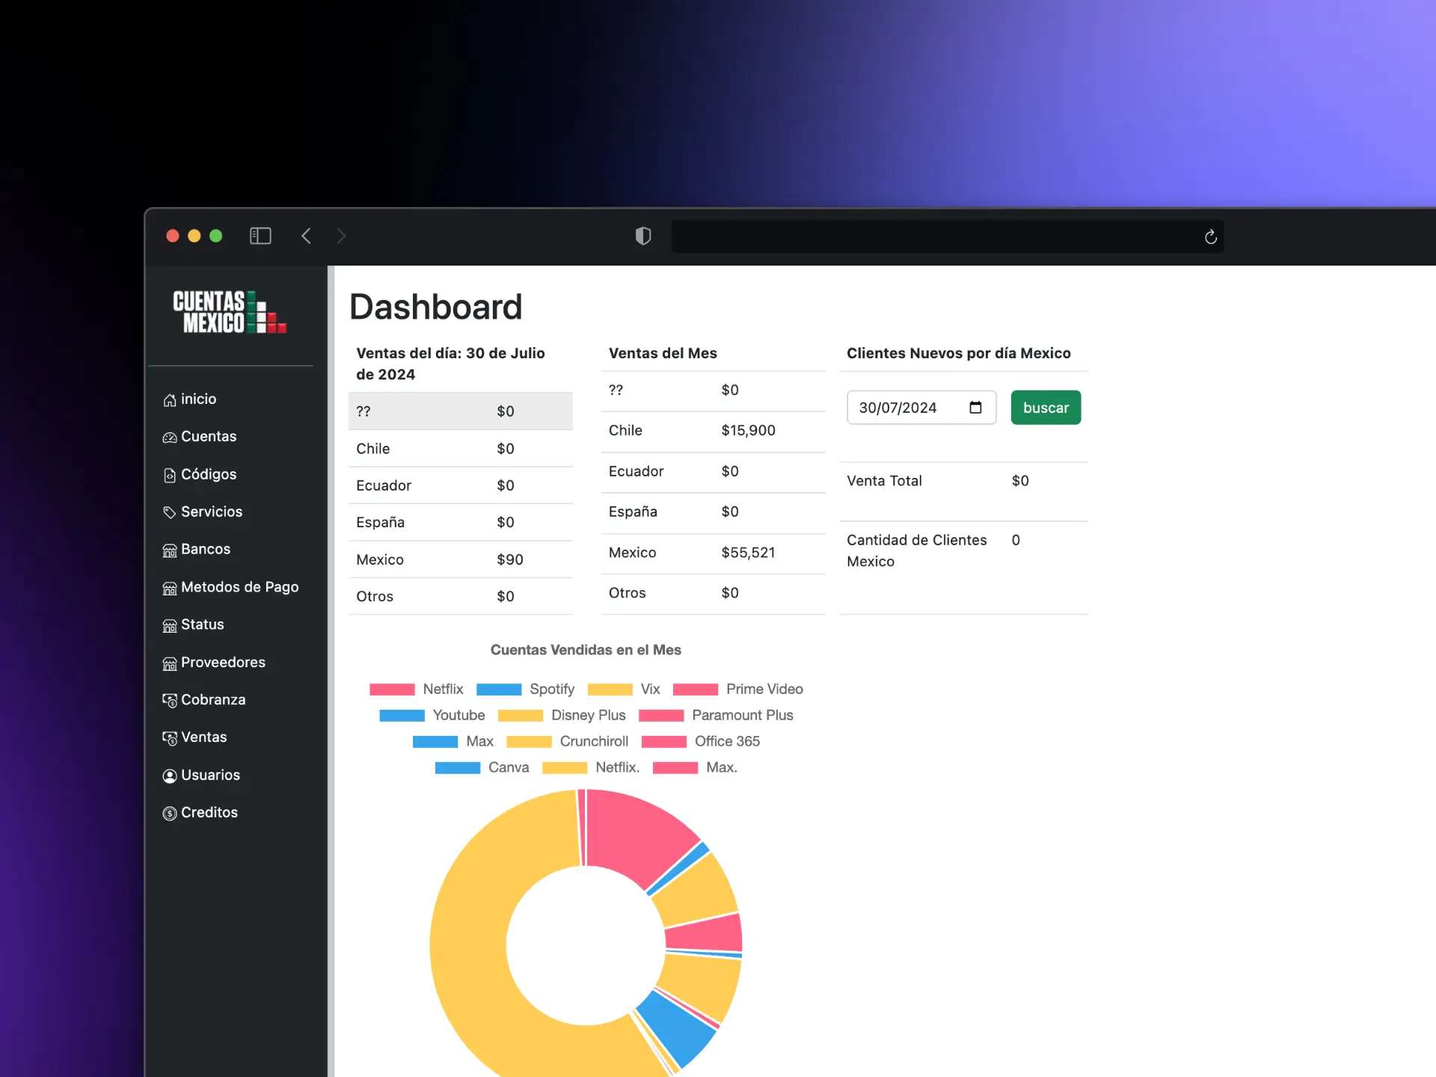Toggle Disney Plus legend item
Image resolution: width=1436 pixels, height=1077 pixels.
[x=562, y=716]
